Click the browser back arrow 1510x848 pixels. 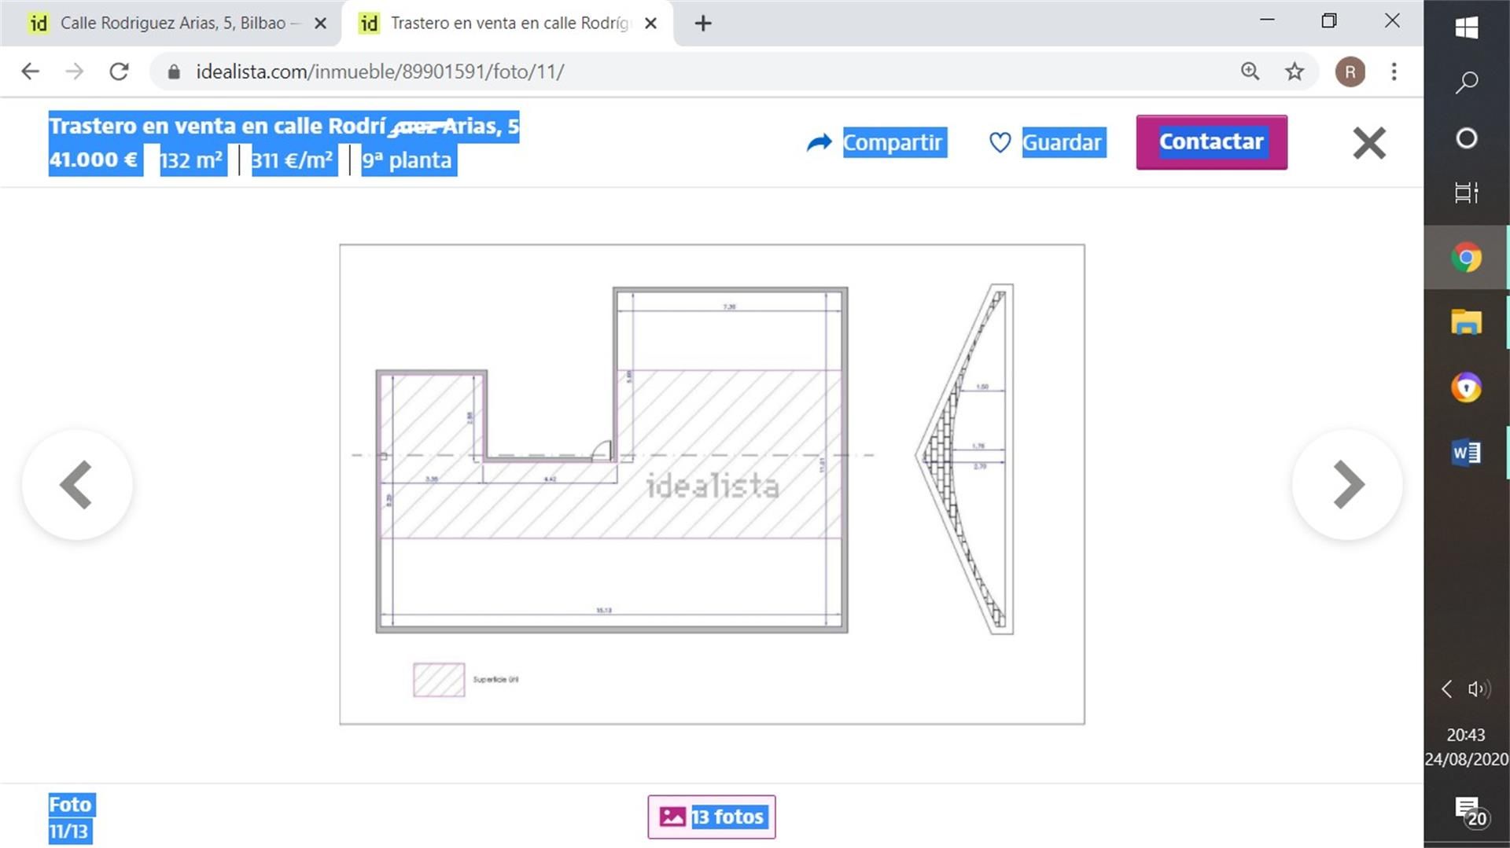pos(30,72)
